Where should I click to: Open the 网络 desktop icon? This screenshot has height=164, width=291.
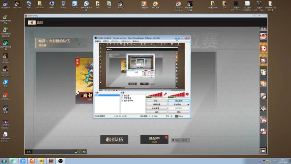click(x=29, y=5)
